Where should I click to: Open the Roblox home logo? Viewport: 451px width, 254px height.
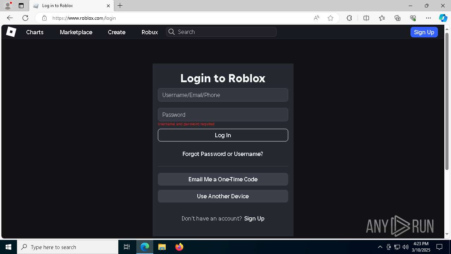click(x=11, y=32)
